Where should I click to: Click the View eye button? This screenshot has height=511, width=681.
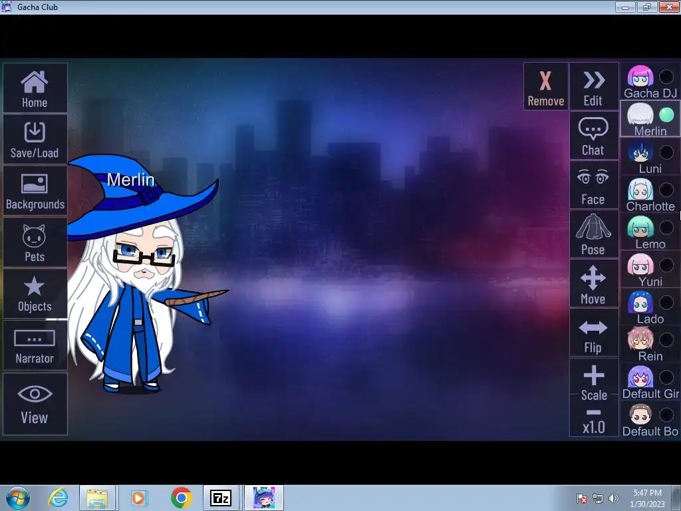pyautogui.click(x=35, y=404)
